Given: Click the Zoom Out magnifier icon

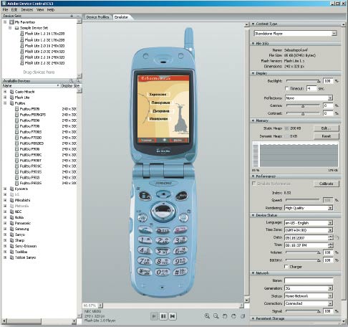Looking at the screenshot, I should tap(216, 316).
